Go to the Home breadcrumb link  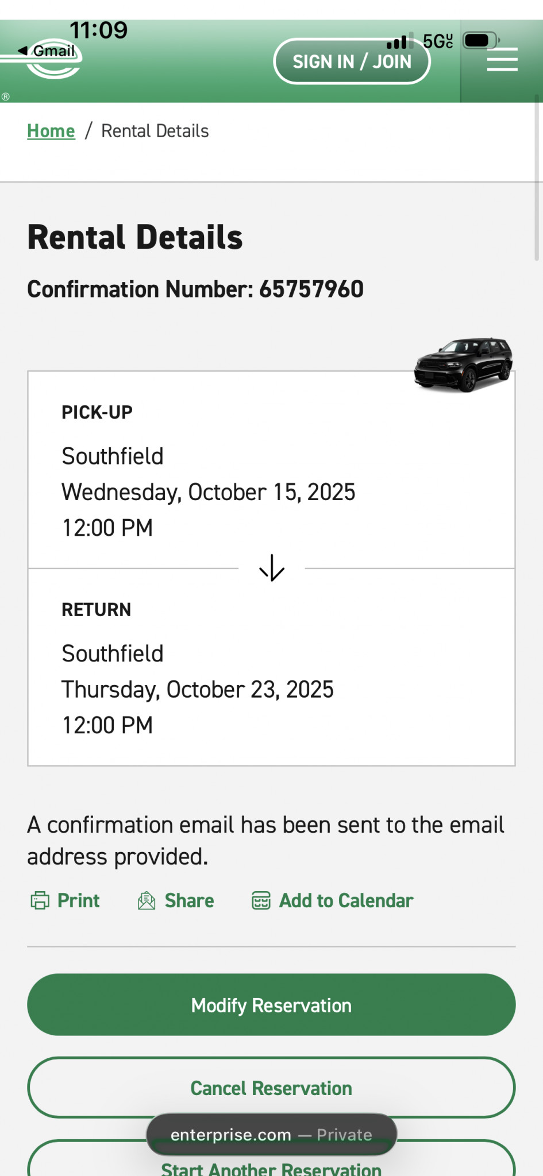51,131
